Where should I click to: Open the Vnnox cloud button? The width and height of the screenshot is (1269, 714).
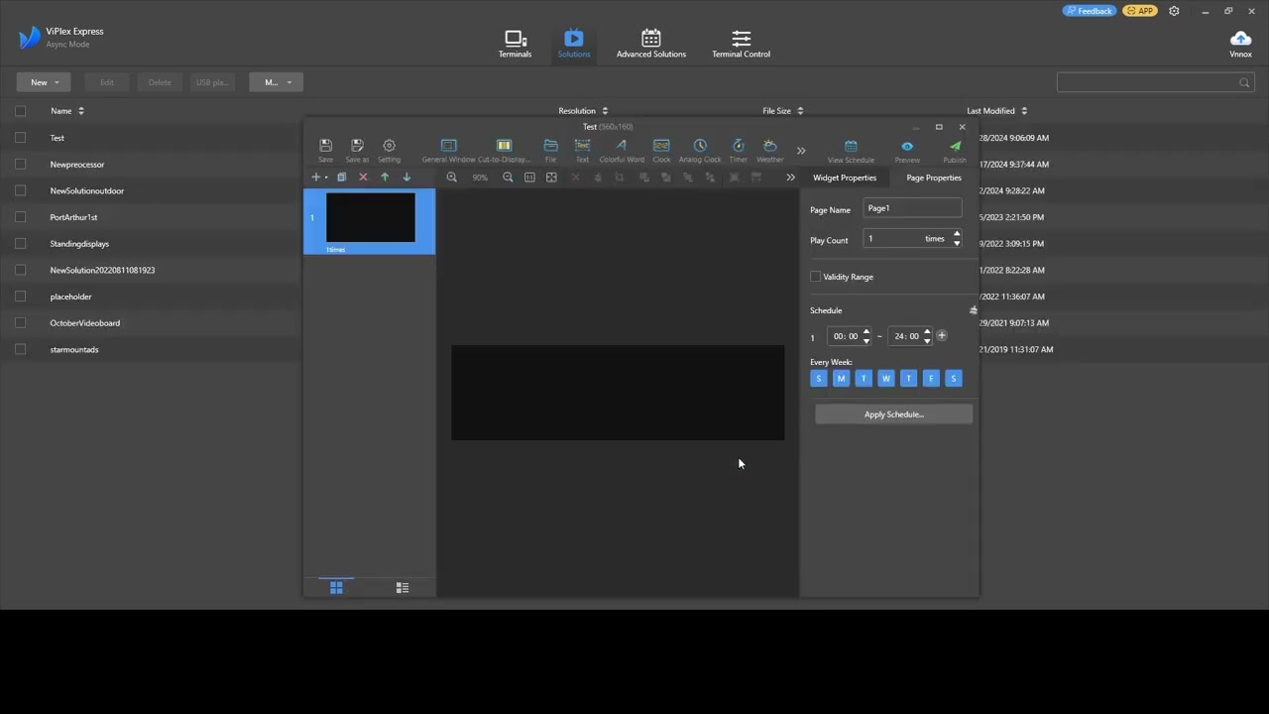[1240, 43]
